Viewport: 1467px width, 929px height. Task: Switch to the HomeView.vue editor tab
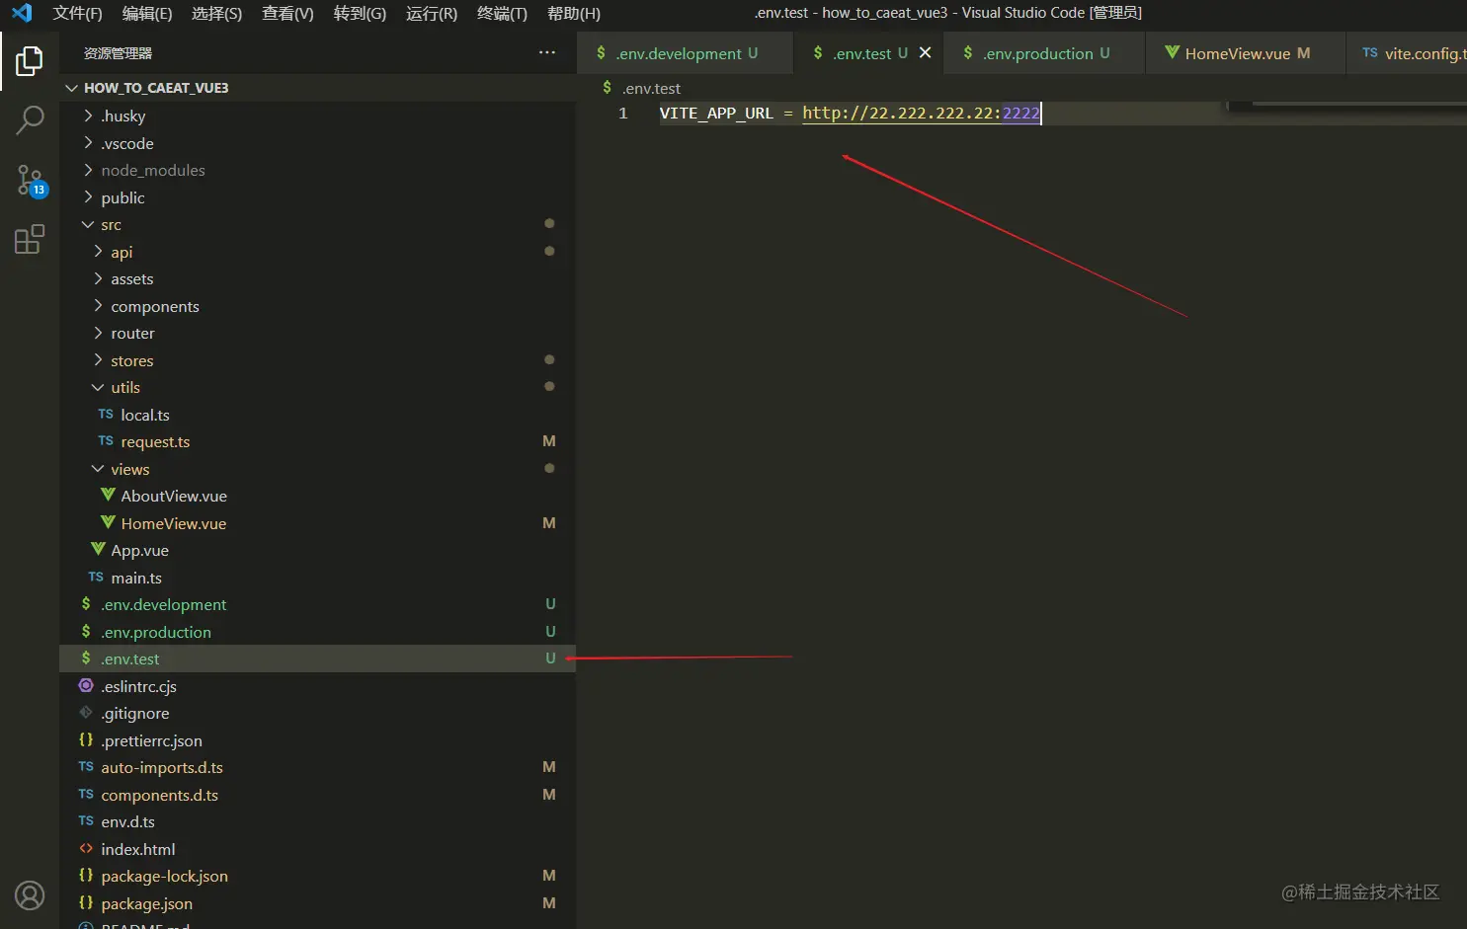click(1246, 53)
